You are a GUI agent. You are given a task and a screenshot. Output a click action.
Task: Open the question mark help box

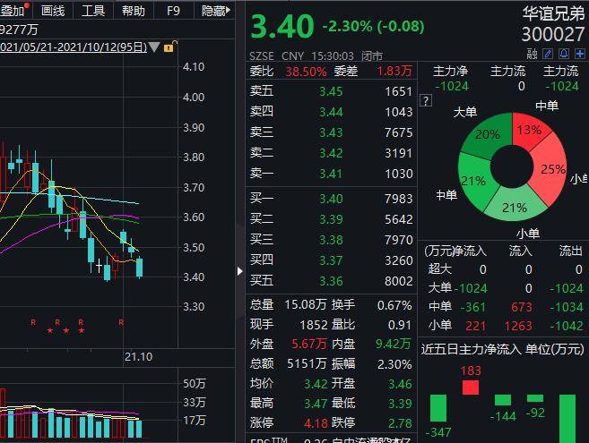coord(426,100)
